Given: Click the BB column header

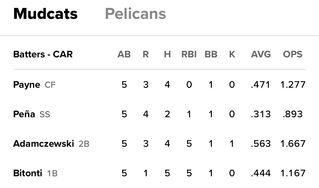Looking at the screenshot, I should (211, 54).
